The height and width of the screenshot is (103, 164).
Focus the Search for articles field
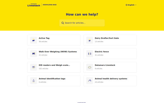coord(82,23)
